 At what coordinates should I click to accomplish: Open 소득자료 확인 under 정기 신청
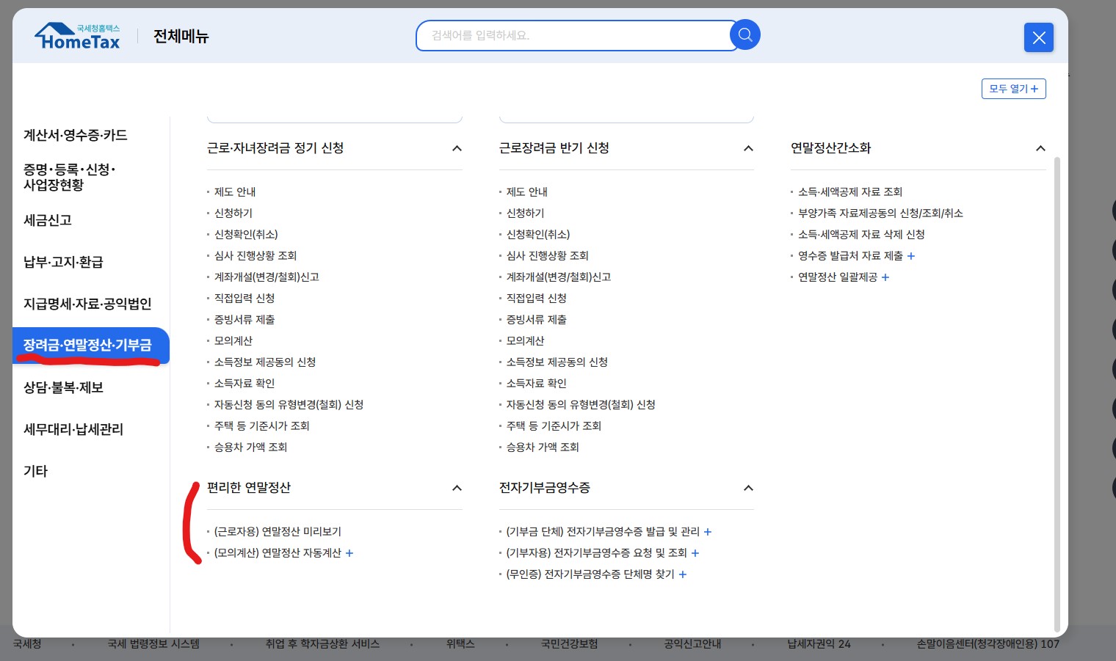(244, 384)
